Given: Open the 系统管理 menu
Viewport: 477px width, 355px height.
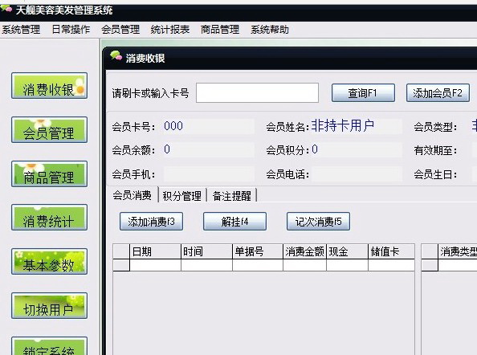Looking at the screenshot, I should [x=21, y=30].
